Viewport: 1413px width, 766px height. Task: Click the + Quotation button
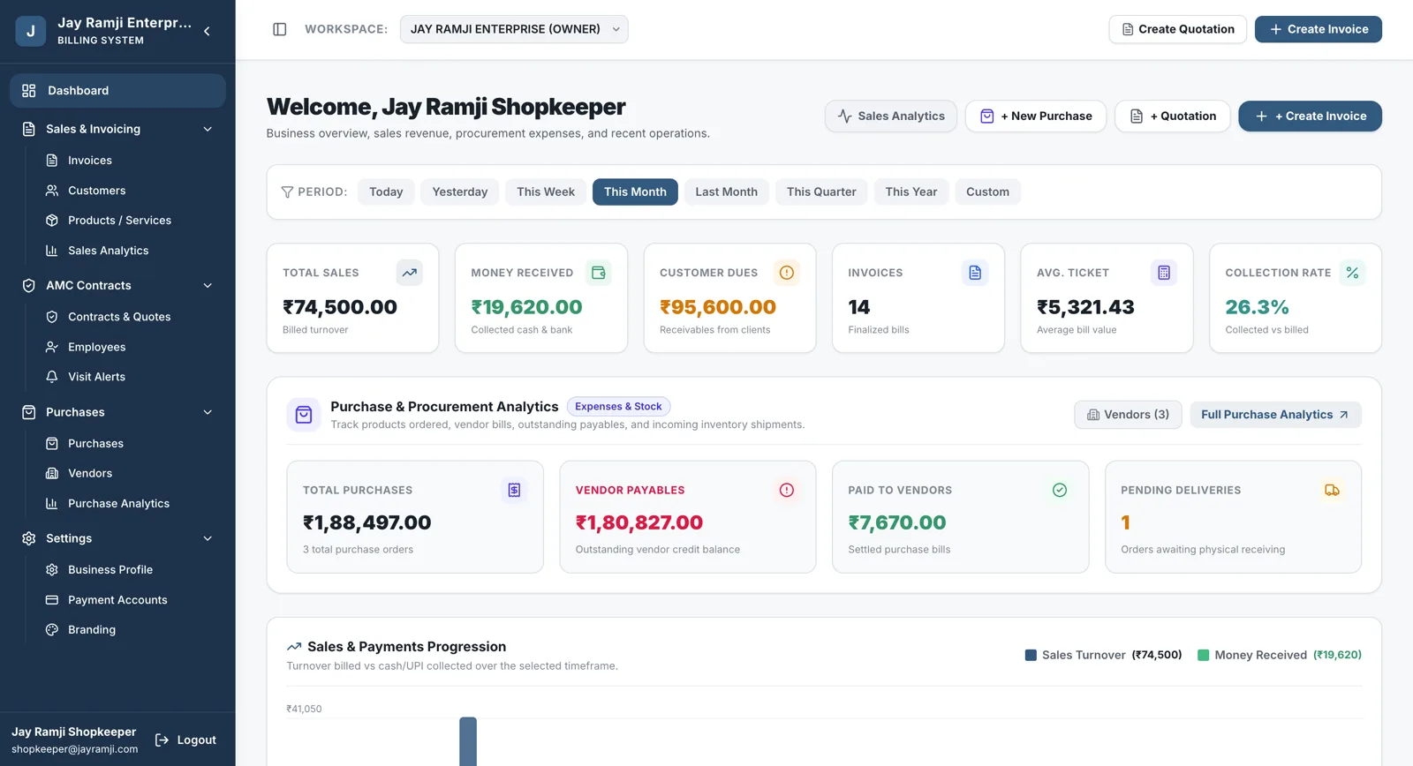point(1173,116)
